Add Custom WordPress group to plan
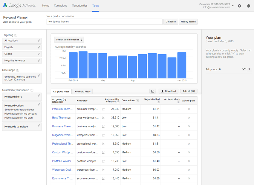This screenshot has width=254, height=185. click(x=189, y=152)
